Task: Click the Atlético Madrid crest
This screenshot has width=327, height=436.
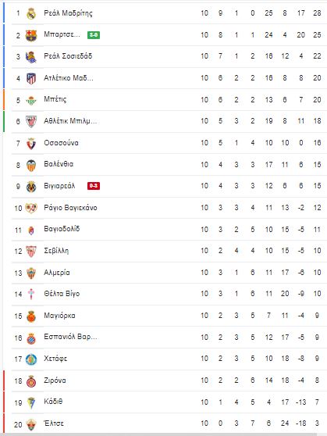Action: point(31,79)
